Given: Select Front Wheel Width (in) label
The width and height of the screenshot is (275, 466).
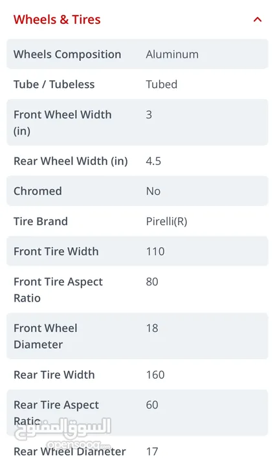Looking at the screenshot, I should [63, 122].
